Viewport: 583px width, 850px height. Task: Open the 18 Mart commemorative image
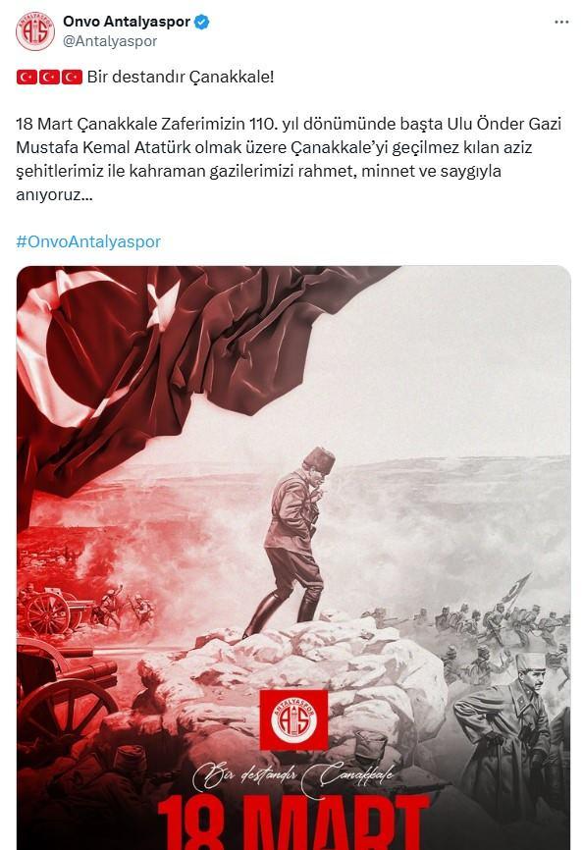(293, 558)
